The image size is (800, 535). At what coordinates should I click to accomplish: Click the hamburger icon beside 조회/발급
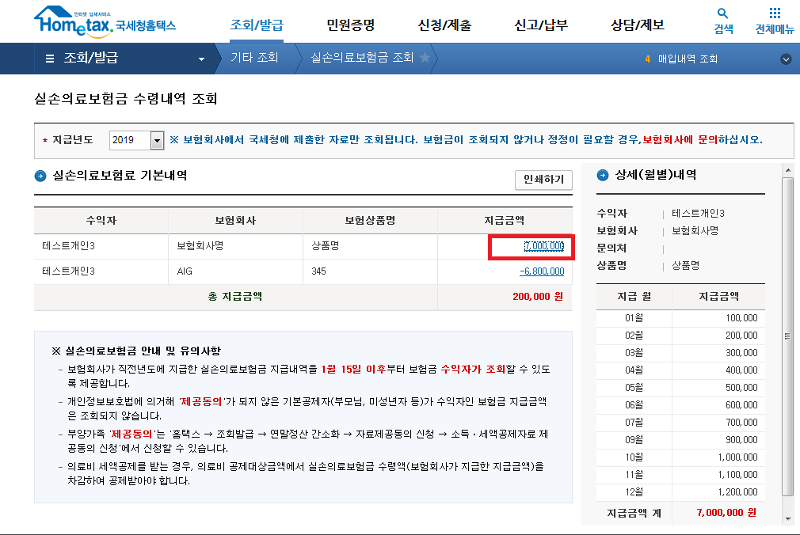(x=50, y=59)
